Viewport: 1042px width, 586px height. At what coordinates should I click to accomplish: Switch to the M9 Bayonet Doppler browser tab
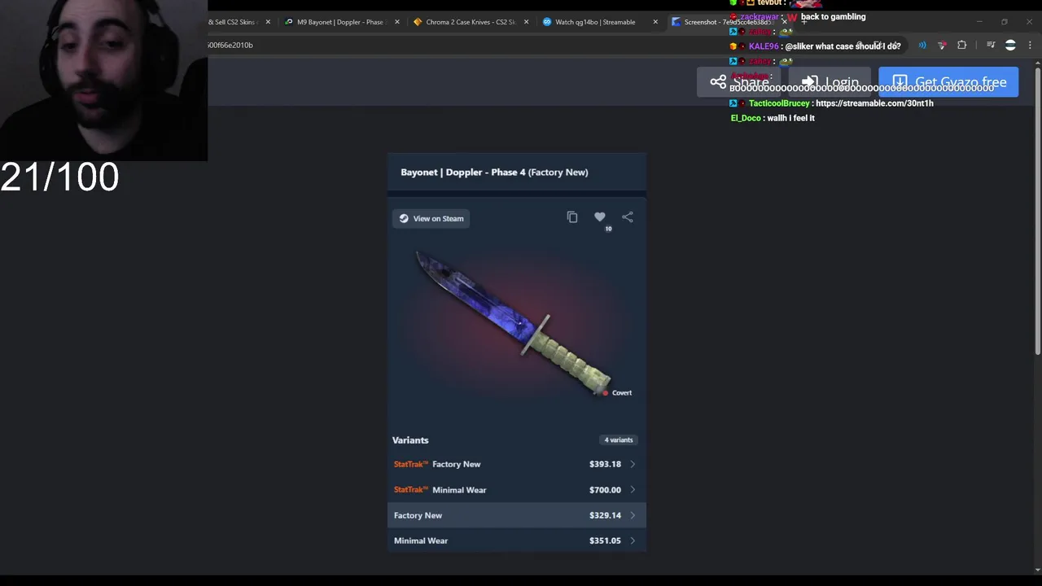point(340,22)
